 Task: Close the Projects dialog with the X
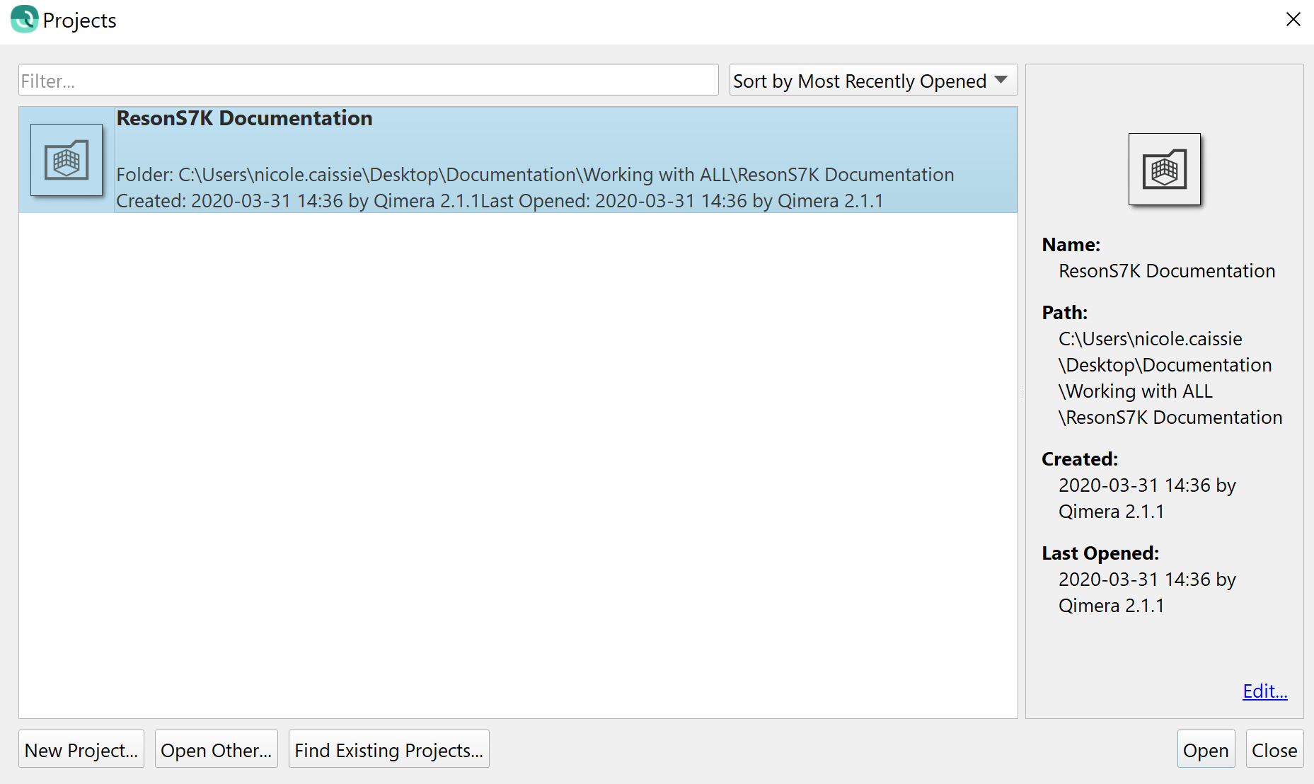[1293, 19]
